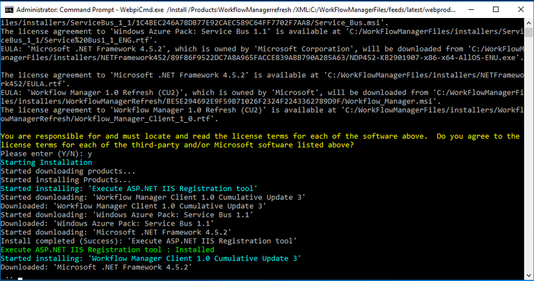Screen dimensions: 534x281
Task: Click 'Started installing Products...' line
Action: point(65,180)
